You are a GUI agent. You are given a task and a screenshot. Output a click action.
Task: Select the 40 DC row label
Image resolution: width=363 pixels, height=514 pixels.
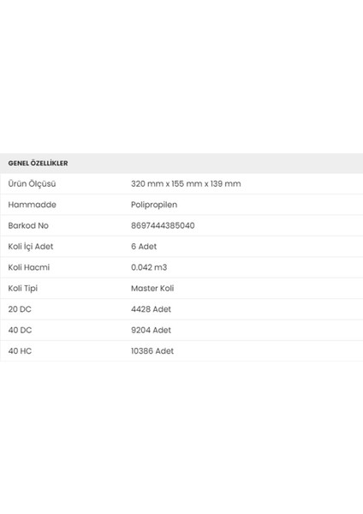point(20,330)
